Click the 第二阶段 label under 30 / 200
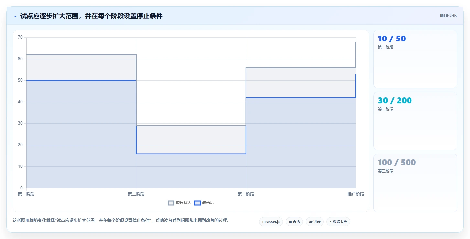The width and height of the screenshot is (470, 239). coord(386,109)
